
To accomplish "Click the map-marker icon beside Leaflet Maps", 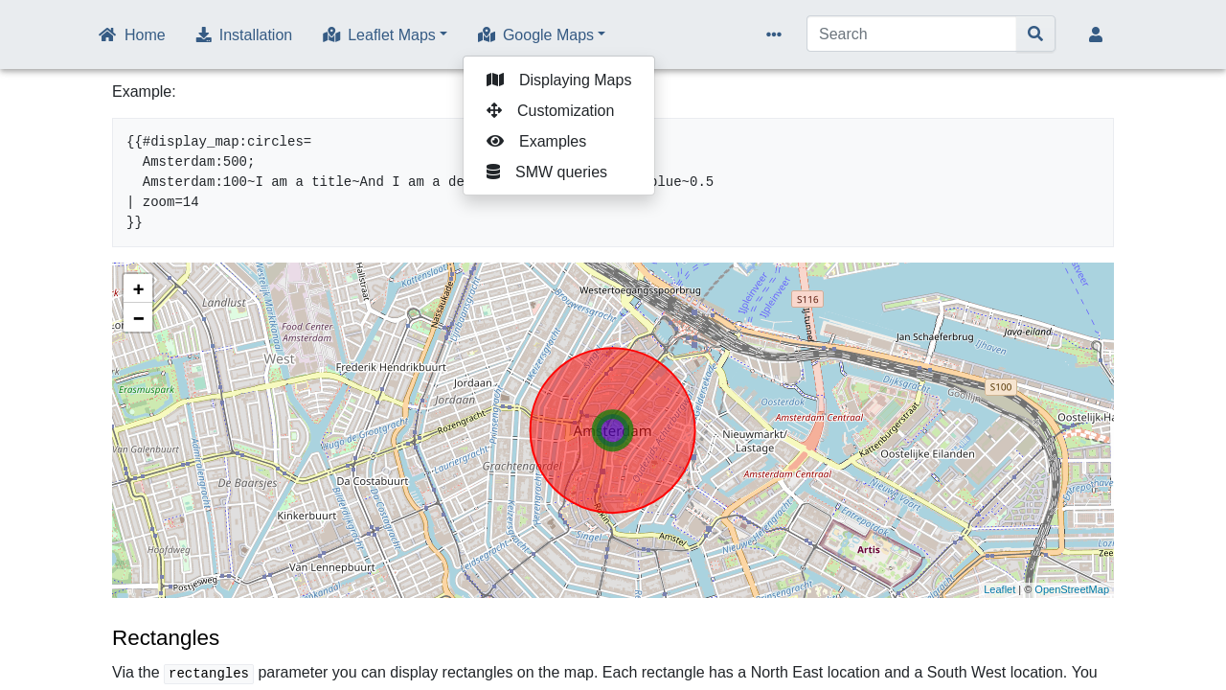I will click(x=331, y=34).
